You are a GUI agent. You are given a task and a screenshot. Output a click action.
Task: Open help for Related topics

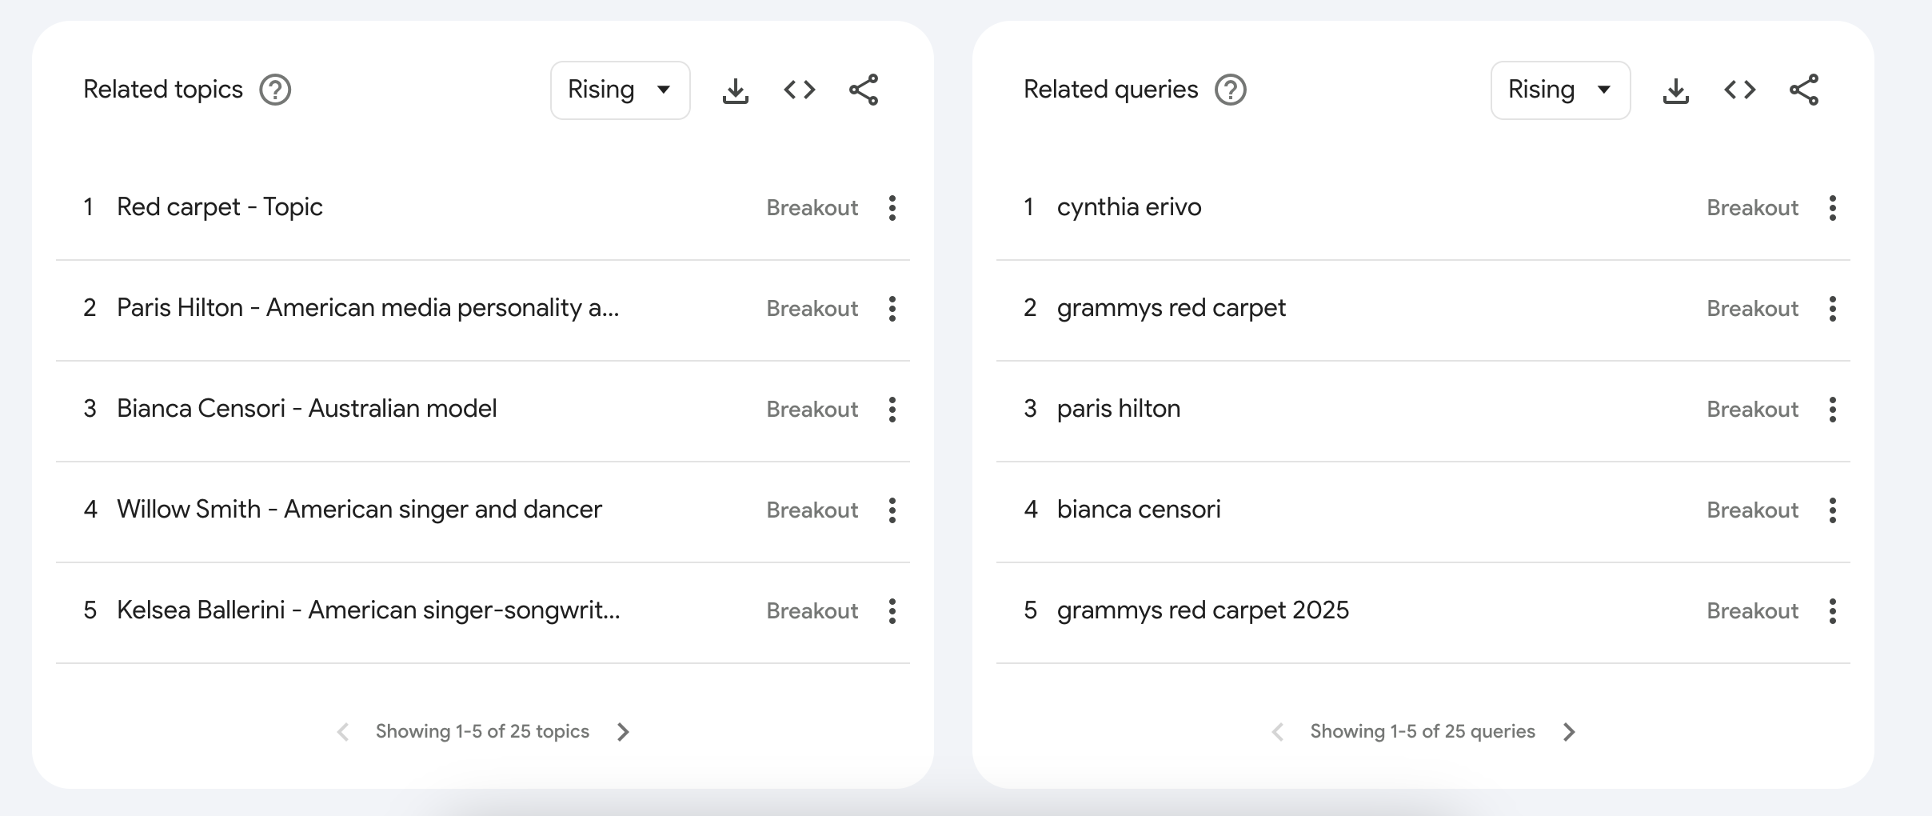[275, 90]
